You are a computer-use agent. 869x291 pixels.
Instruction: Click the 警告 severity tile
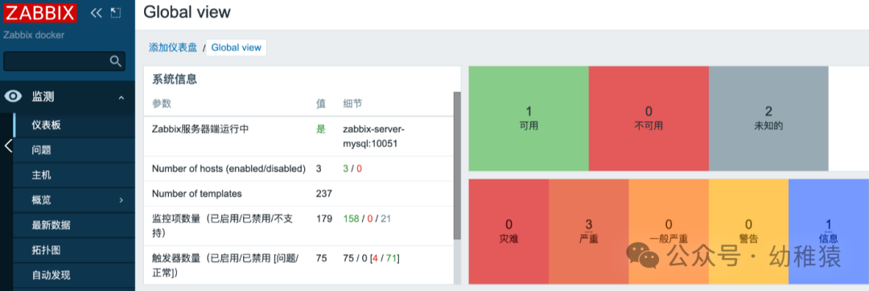click(x=749, y=232)
